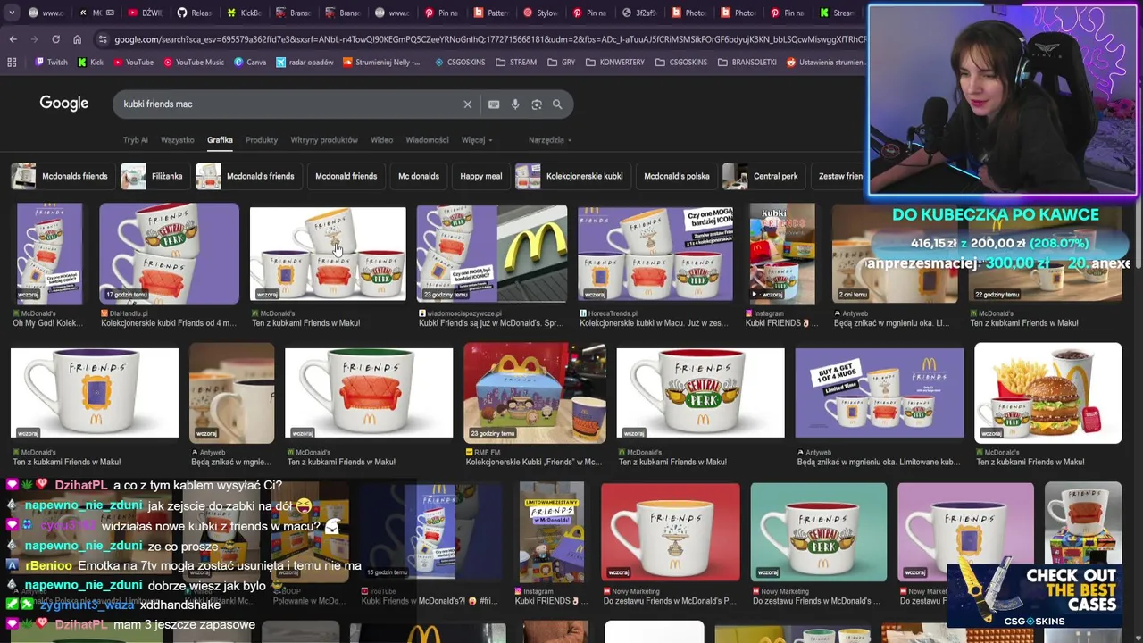Switch to the 3f2af9 browser tab
The image size is (1143, 643).
click(x=639, y=13)
